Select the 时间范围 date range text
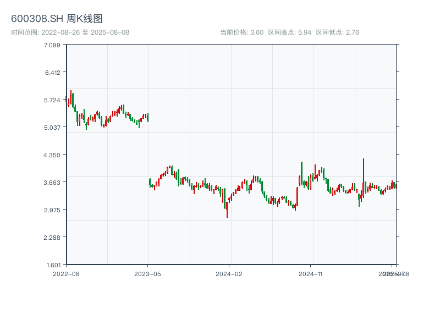This screenshot has width=440, height=330. point(70,32)
